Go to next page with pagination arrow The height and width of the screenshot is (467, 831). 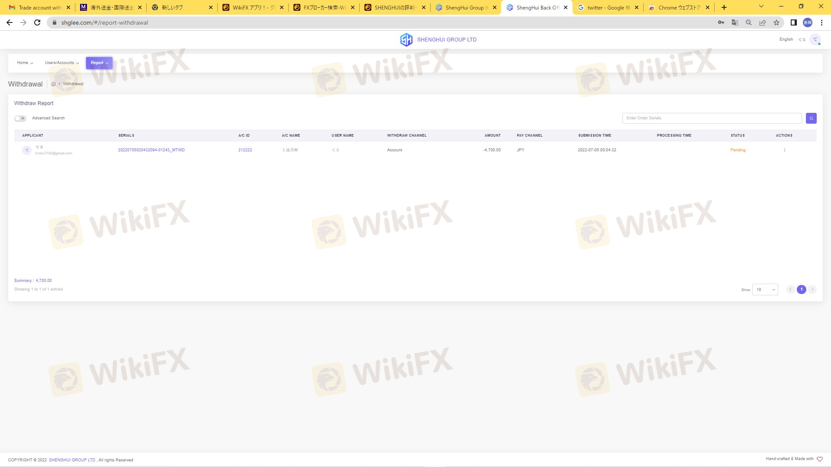click(x=812, y=289)
